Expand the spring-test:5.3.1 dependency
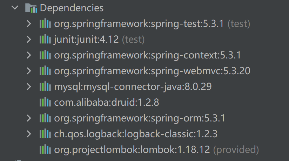 click(x=29, y=24)
